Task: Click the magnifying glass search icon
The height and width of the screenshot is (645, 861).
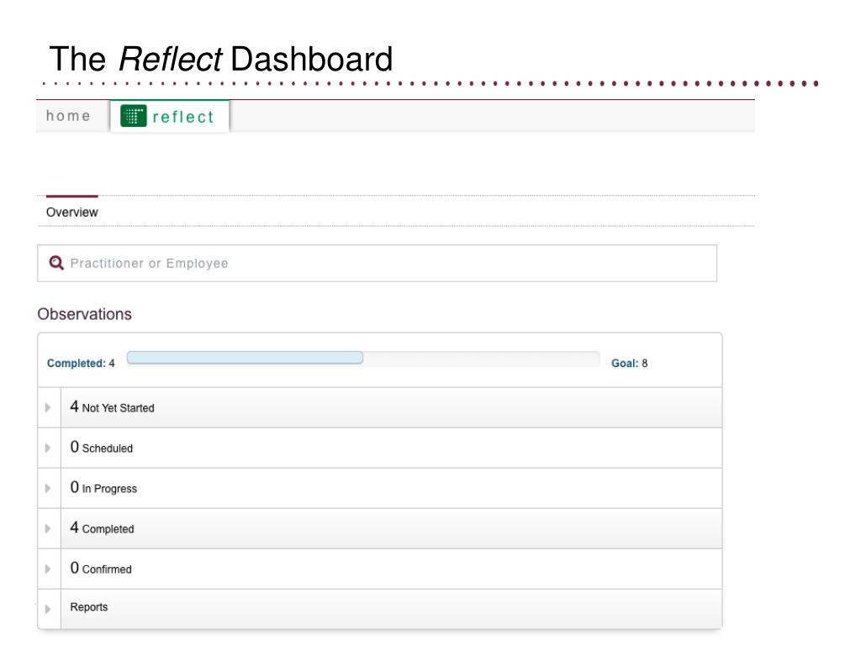Action: click(56, 263)
